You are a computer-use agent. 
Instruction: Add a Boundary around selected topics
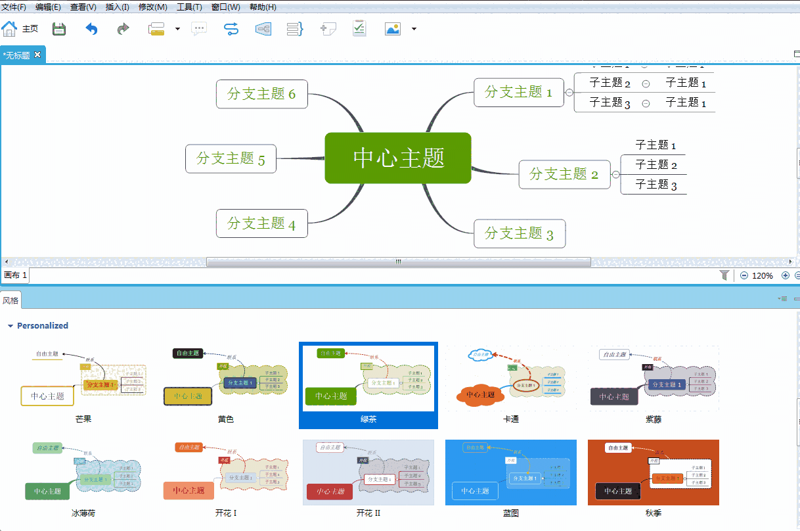263,28
